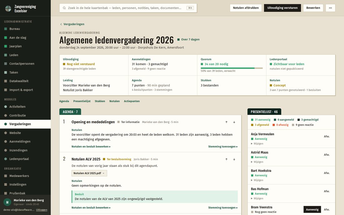Expand Wijzigen for Astrid Maas
Image resolution: width=344 pixels, height=215 pixels.
pos(257,162)
